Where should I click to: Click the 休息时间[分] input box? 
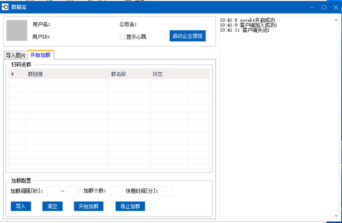click(167, 191)
